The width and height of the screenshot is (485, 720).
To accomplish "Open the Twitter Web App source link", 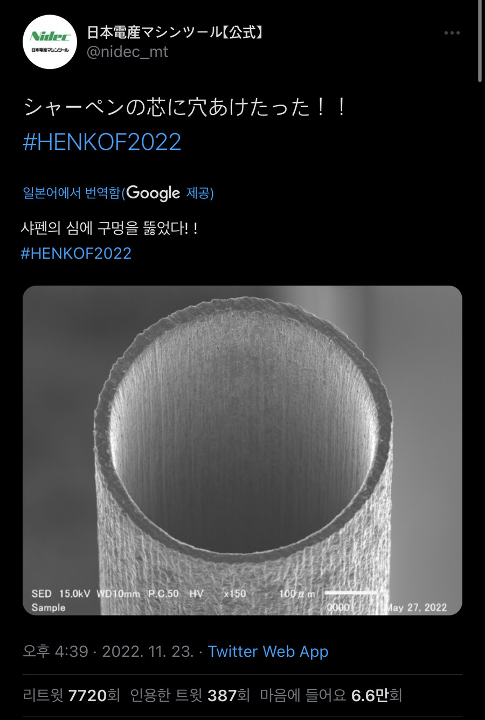I will point(268,652).
